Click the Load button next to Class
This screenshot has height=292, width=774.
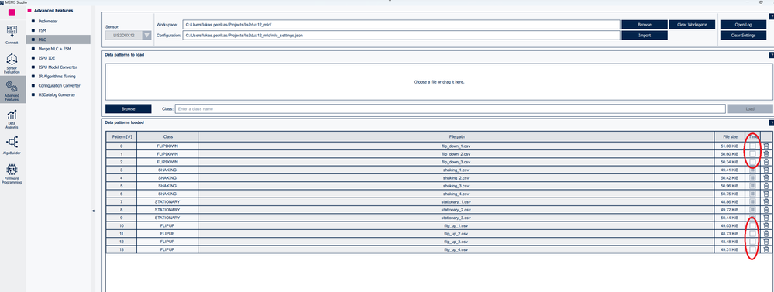750,109
